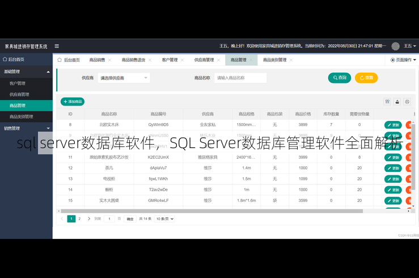Click the product name 北欧实木床

109,125
